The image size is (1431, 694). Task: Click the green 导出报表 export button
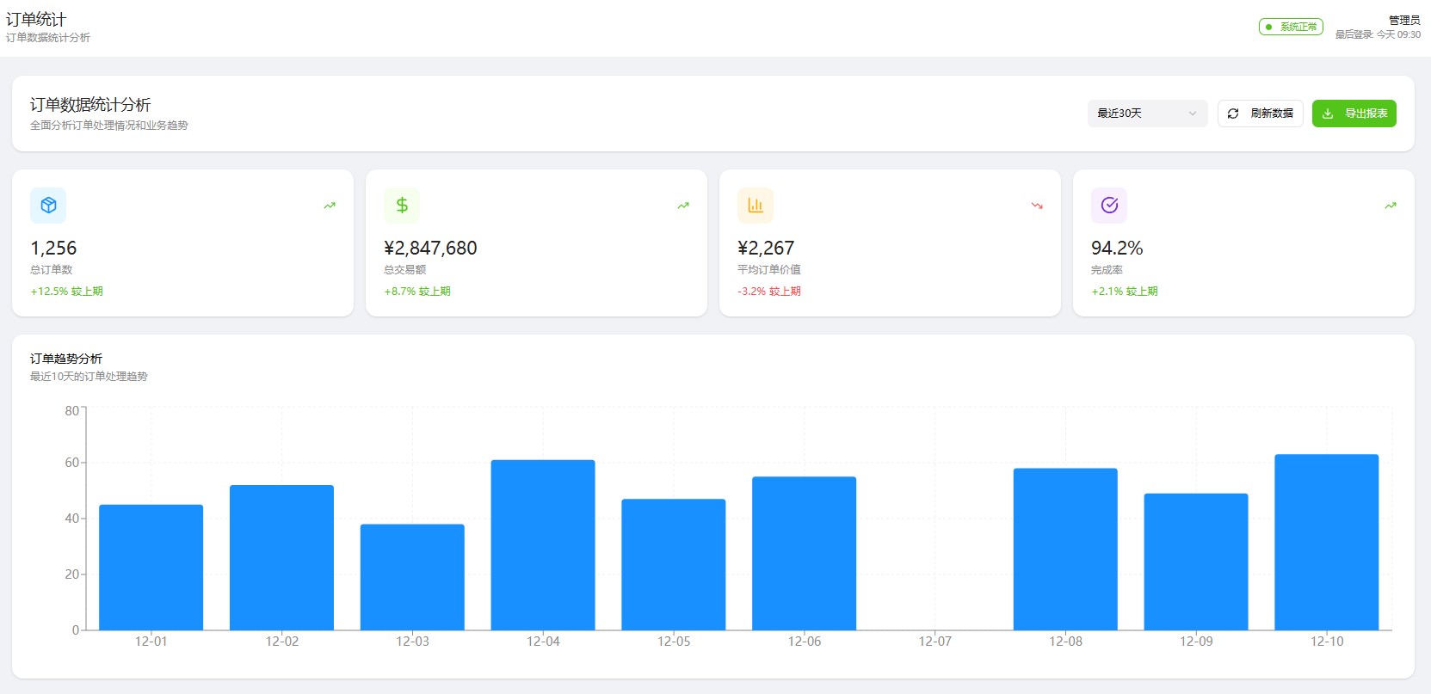point(1354,114)
